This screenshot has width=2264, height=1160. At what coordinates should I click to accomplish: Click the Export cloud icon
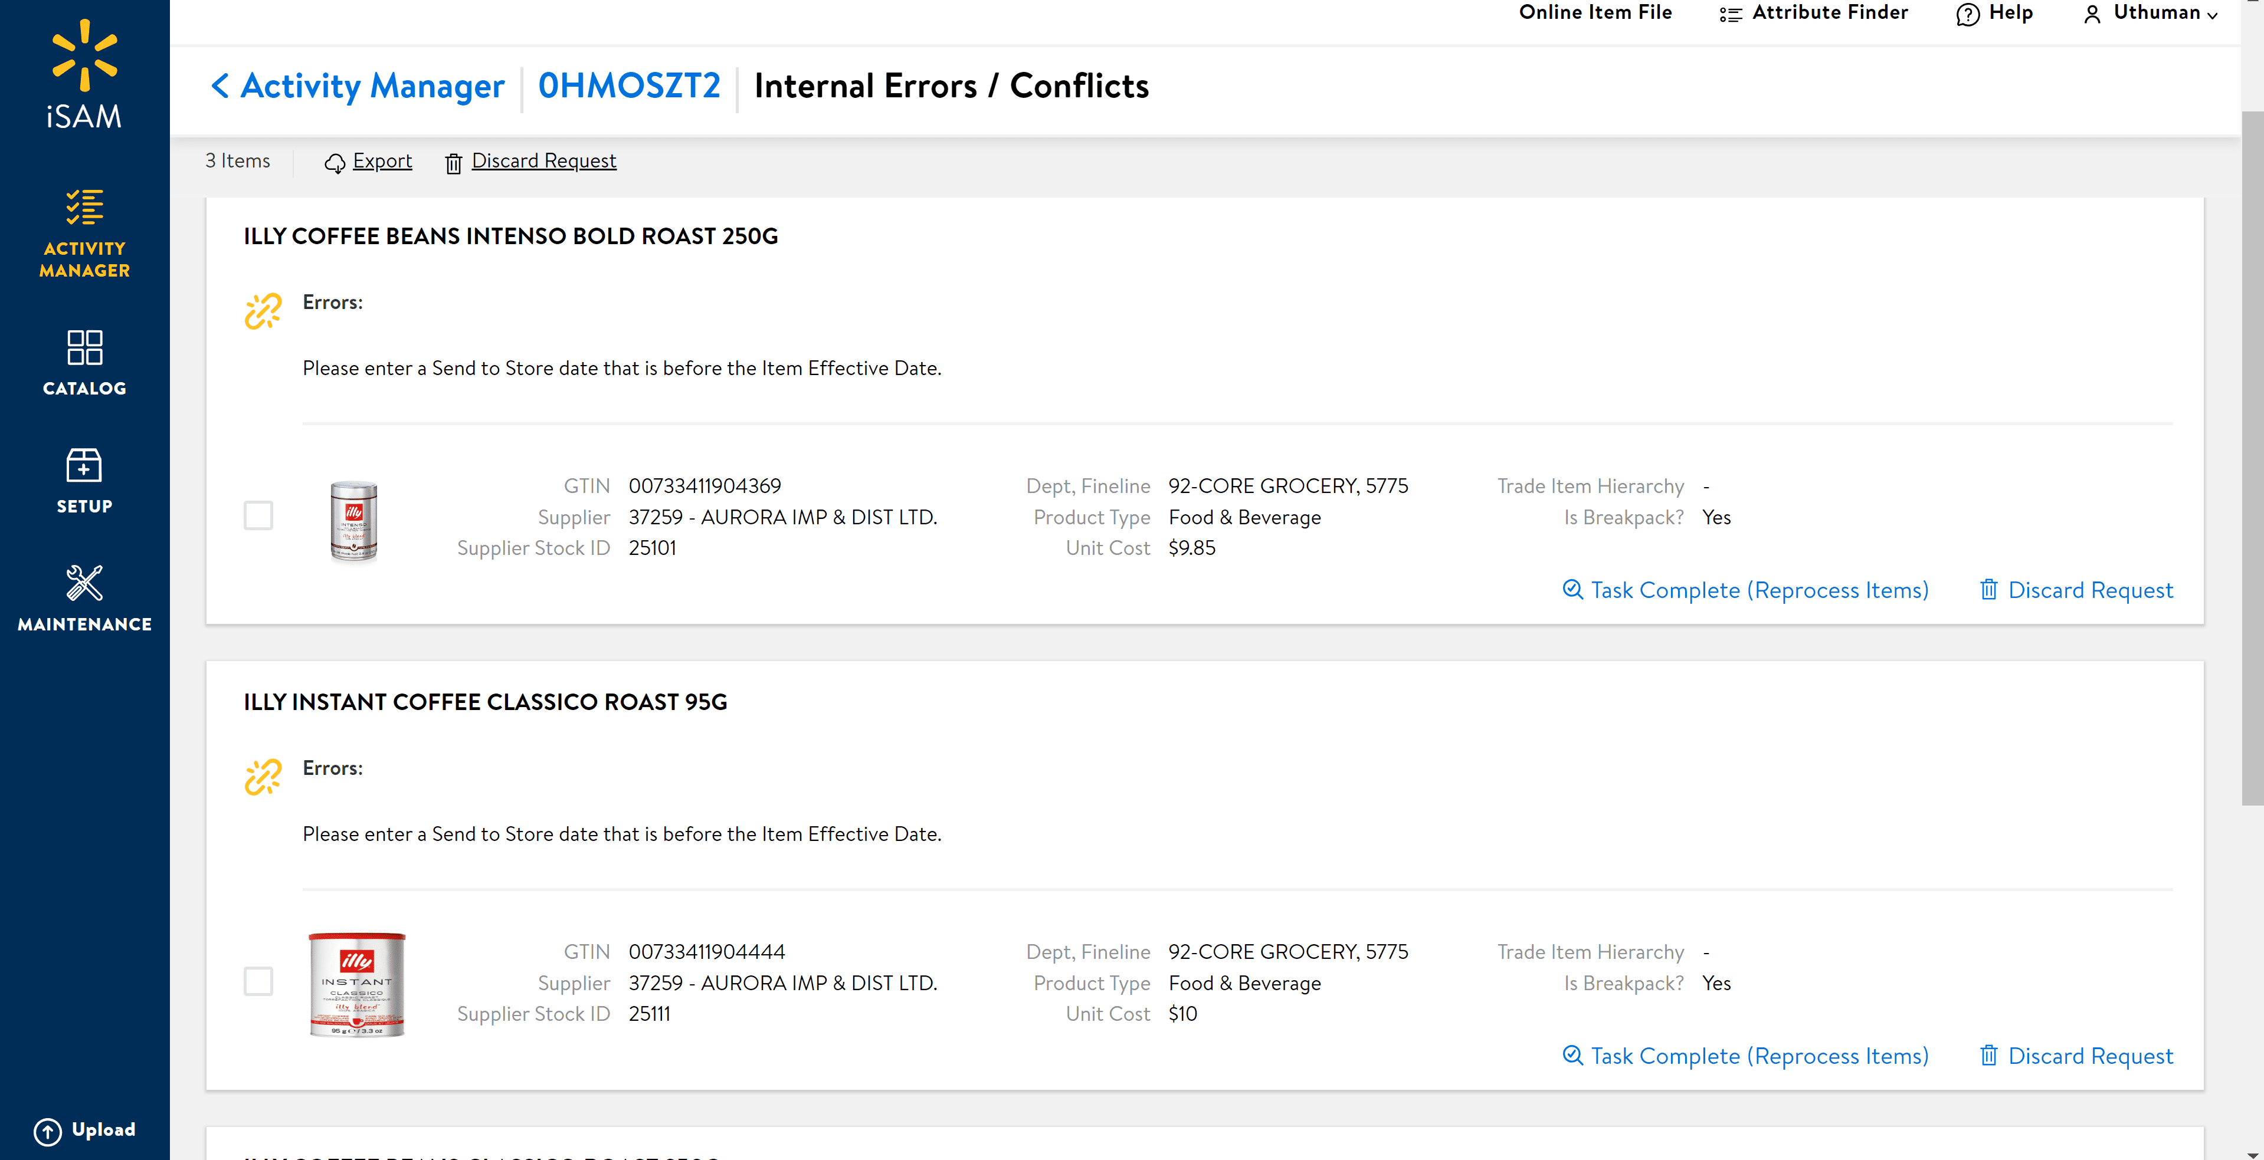335,163
